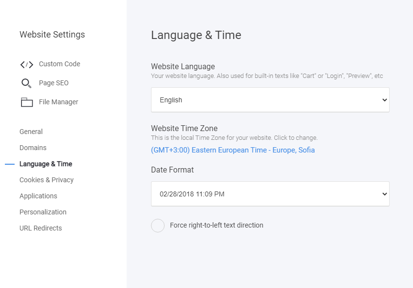Click the Date Format dropdown chevron arrow
Image resolution: width=413 pixels, height=288 pixels.
click(x=385, y=194)
